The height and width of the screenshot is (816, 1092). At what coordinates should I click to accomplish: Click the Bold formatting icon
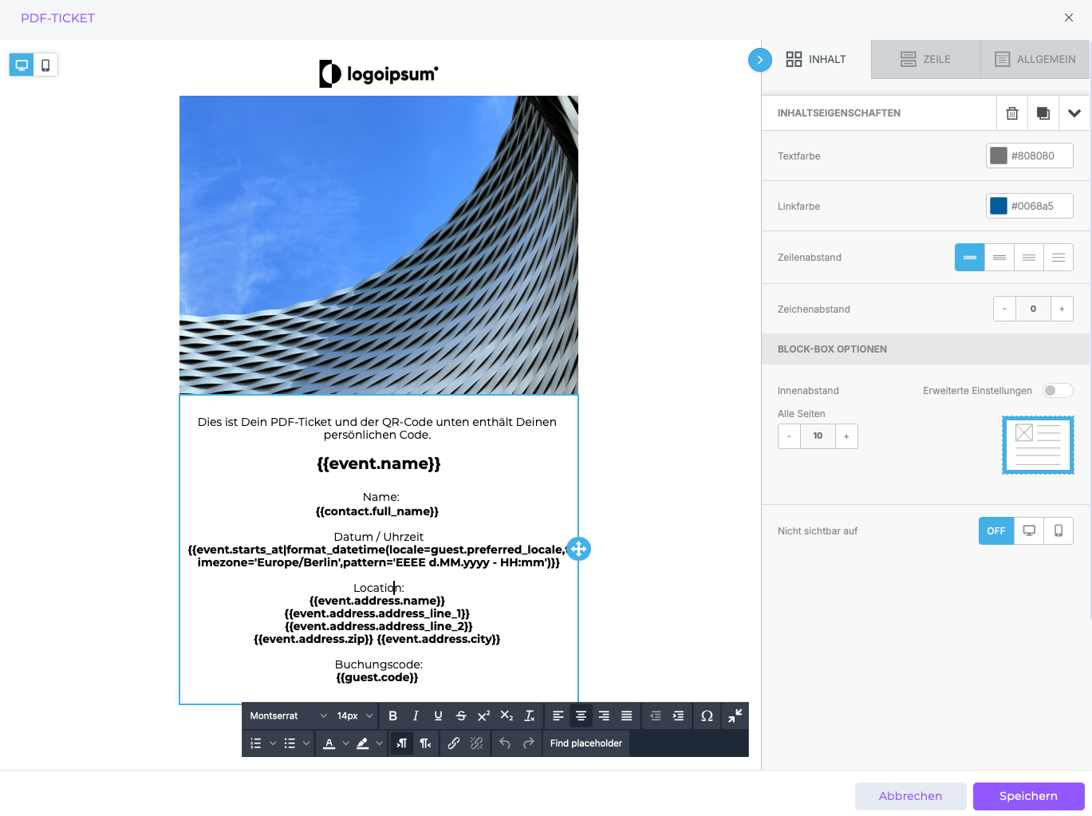point(392,716)
